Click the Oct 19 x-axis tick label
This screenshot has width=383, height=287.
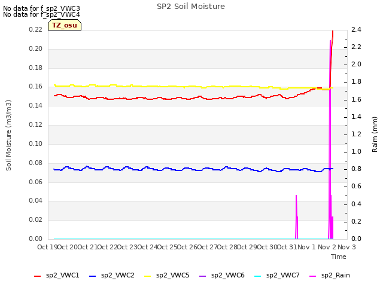pyautogui.click(x=47, y=247)
